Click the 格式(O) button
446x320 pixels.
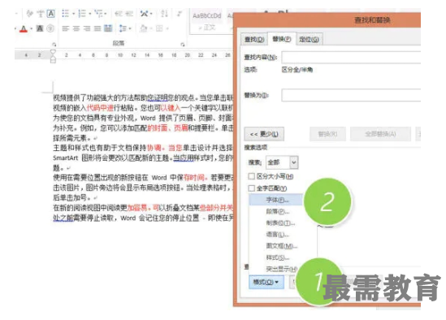266,282
